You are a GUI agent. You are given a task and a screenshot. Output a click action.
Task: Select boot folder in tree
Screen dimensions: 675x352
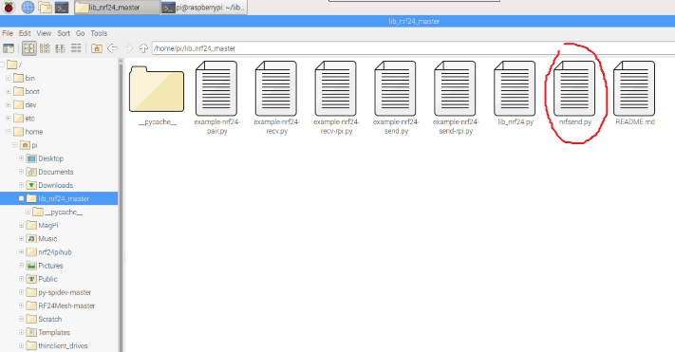pyautogui.click(x=27, y=91)
